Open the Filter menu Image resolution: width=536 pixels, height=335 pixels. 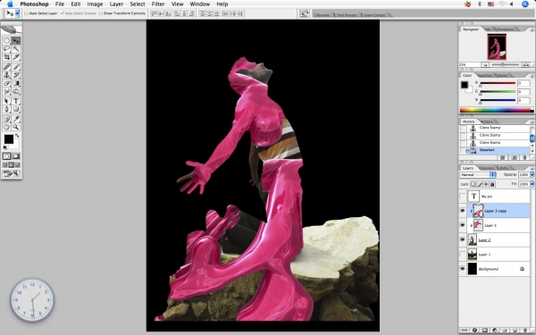click(x=158, y=4)
